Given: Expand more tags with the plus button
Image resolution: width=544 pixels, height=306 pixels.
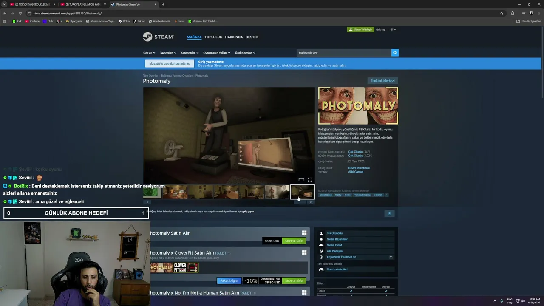Looking at the screenshot, I should 386,195.
